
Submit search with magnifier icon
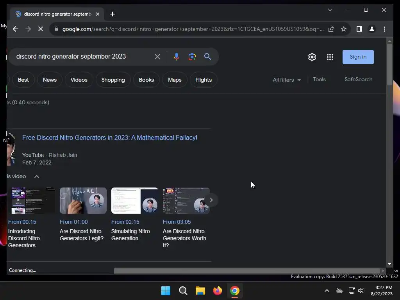pyautogui.click(x=208, y=57)
